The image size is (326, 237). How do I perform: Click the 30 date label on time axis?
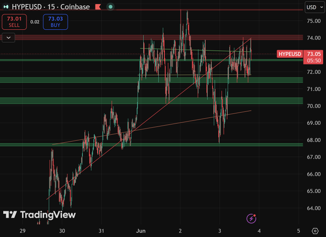pos(62,231)
